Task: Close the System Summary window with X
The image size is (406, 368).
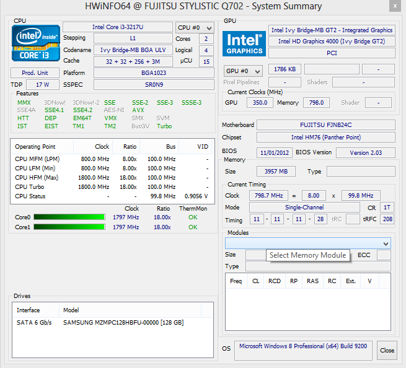Action: click(395, 6)
